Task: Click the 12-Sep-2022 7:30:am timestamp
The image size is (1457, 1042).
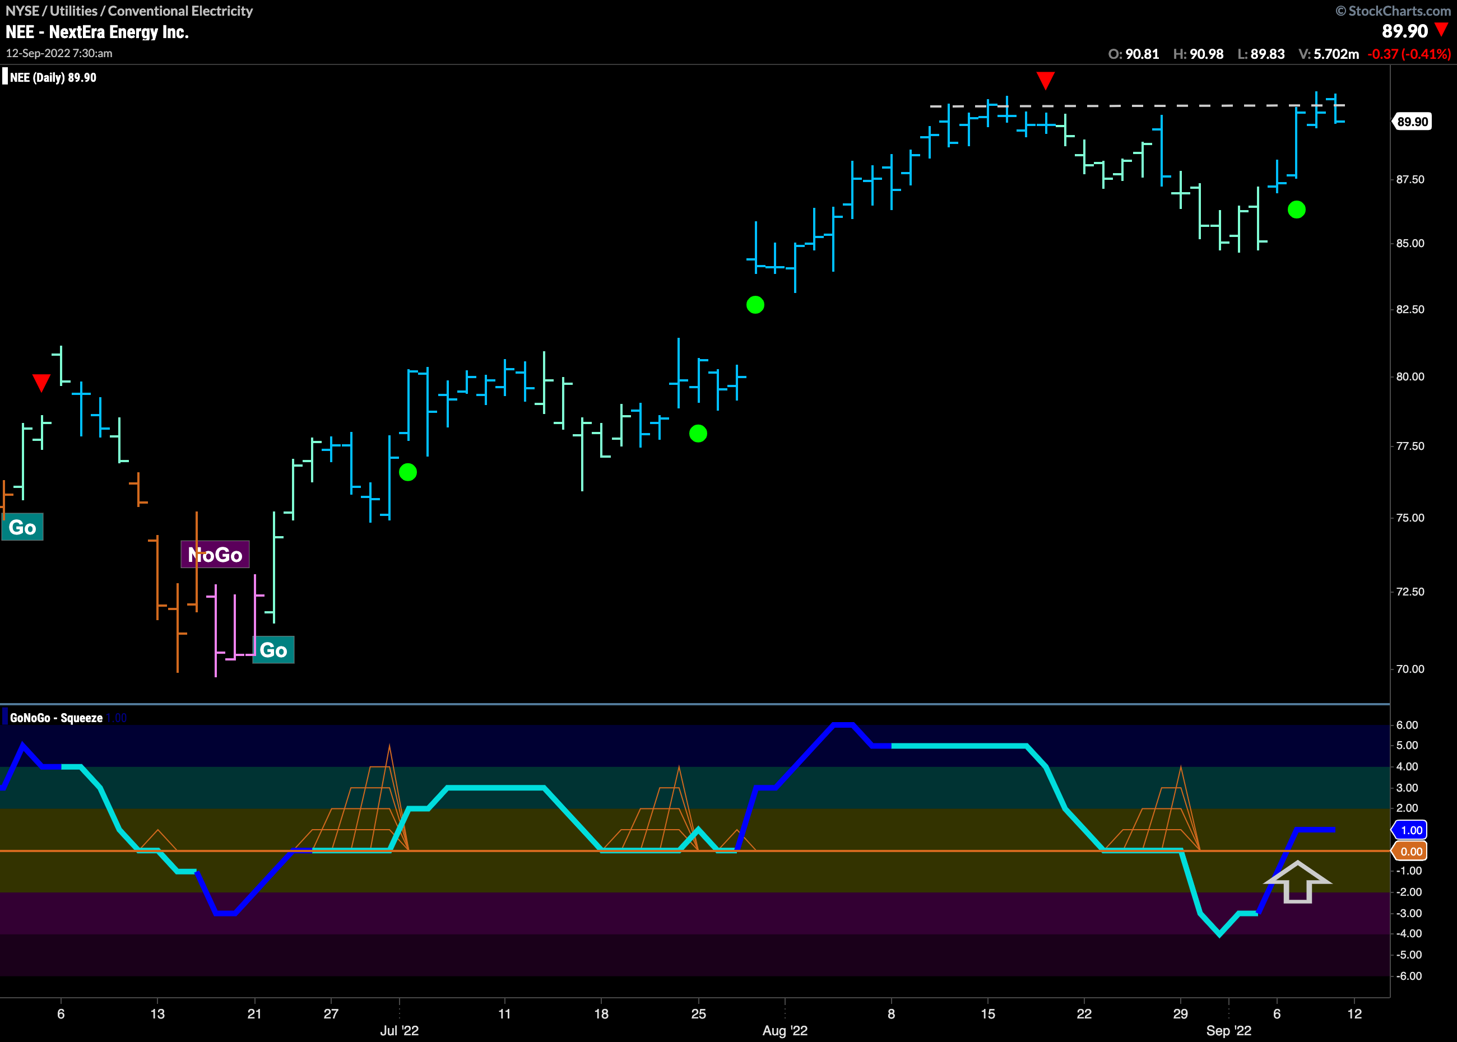Action: [x=59, y=53]
